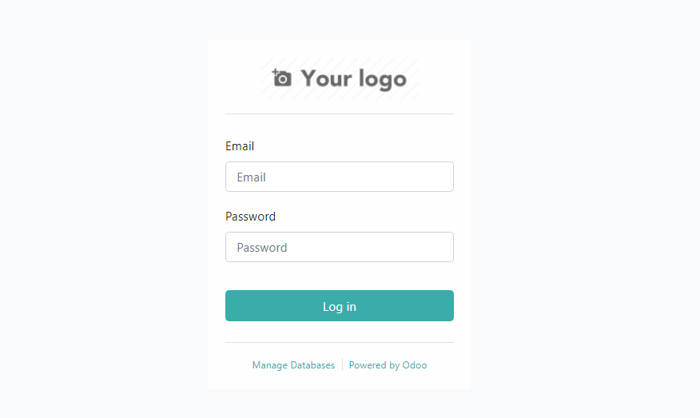Click the Log in button
The width and height of the screenshot is (700, 418).
pos(340,306)
